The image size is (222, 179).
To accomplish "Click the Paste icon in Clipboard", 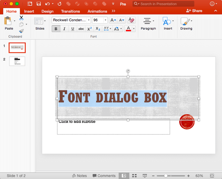I will click(8, 22).
